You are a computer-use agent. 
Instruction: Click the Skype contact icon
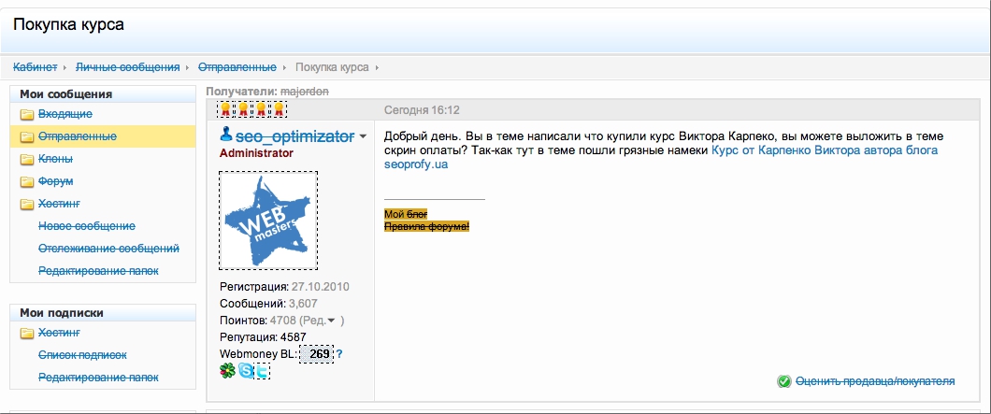point(245,372)
